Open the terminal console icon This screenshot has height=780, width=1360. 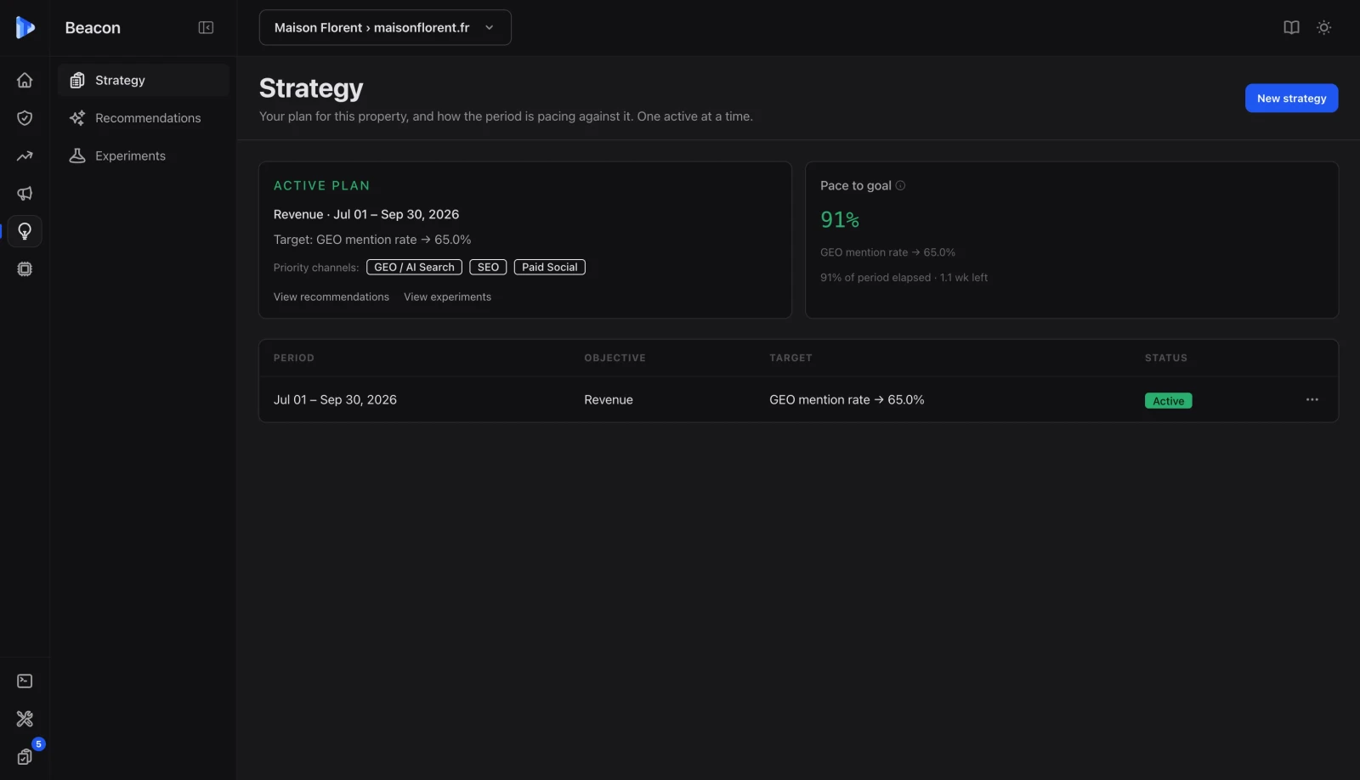[x=25, y=681]
